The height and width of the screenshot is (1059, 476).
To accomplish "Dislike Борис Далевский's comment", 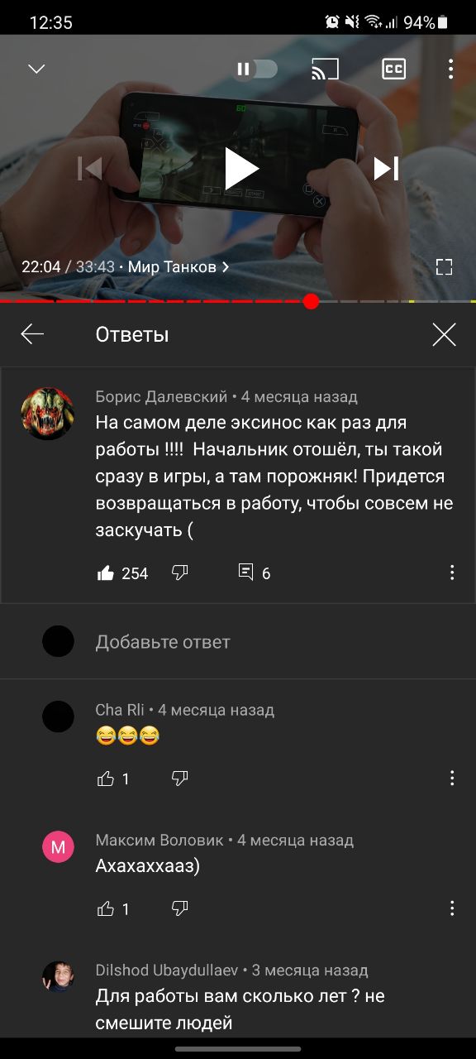I will [179, 573].
